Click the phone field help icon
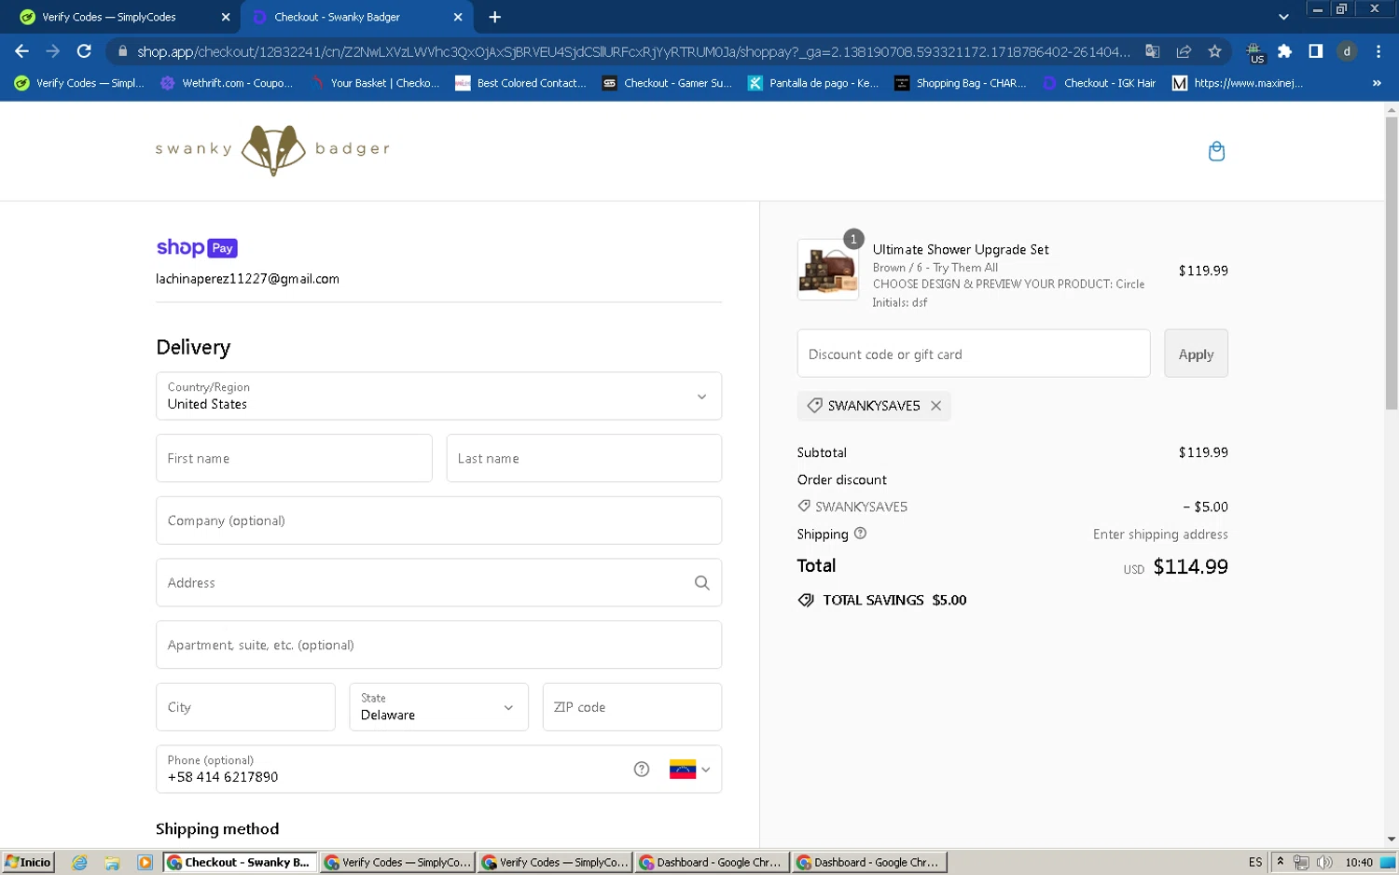Image resolution: width=1399 pixels, height=875 pixels. (642, 770)
